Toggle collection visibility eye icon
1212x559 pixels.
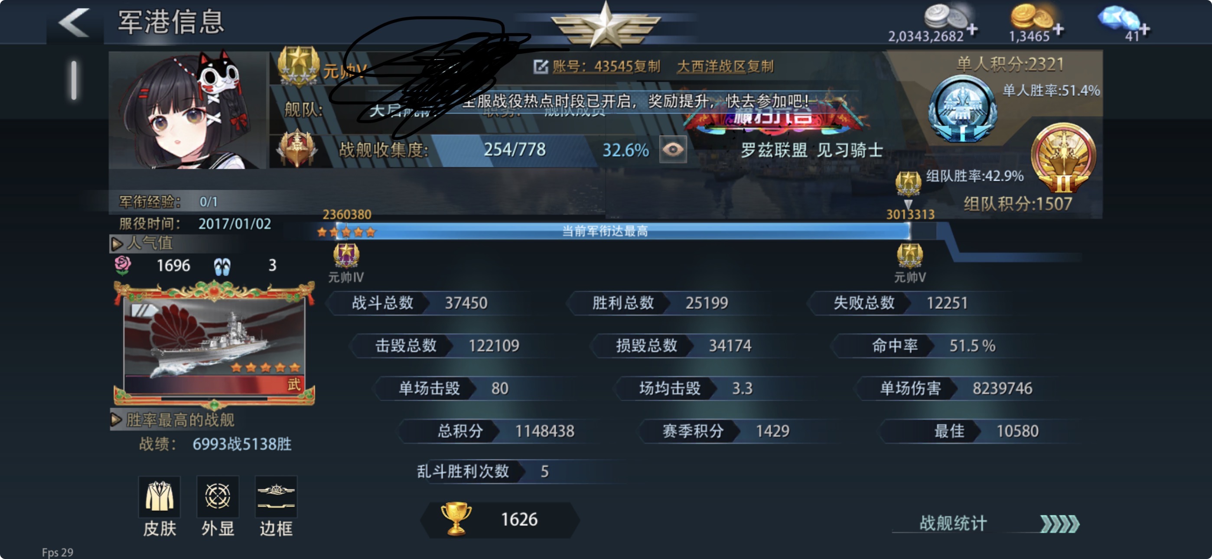pos(673,149)
